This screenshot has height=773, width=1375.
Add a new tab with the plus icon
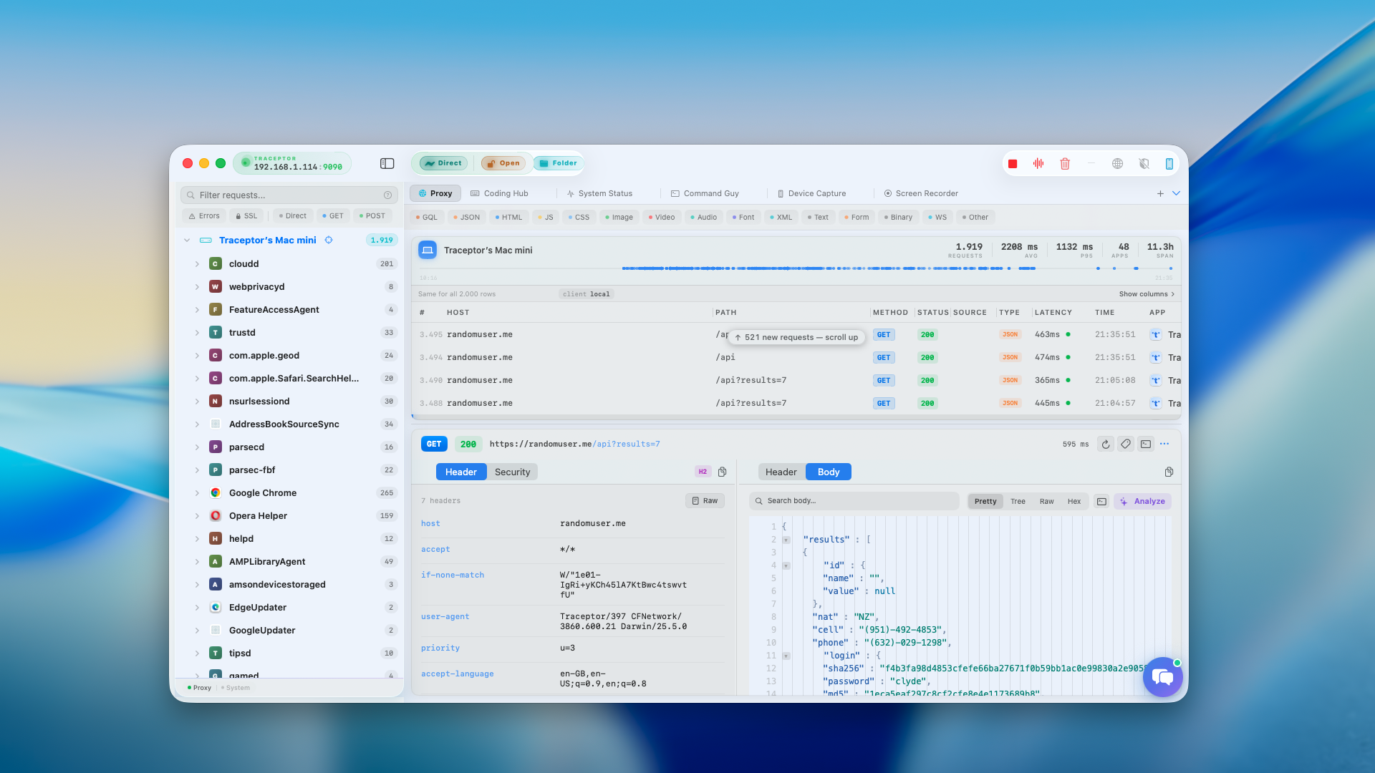click(x=1160, y=194)
